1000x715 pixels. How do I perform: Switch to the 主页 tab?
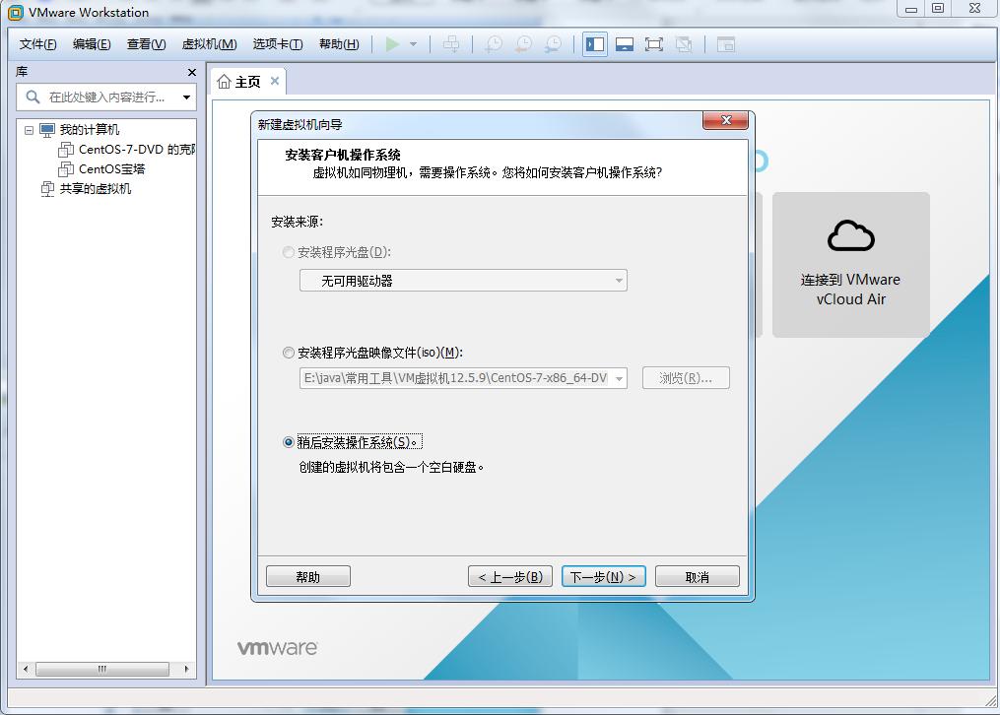pyautogui.click(x=248, y=82)
